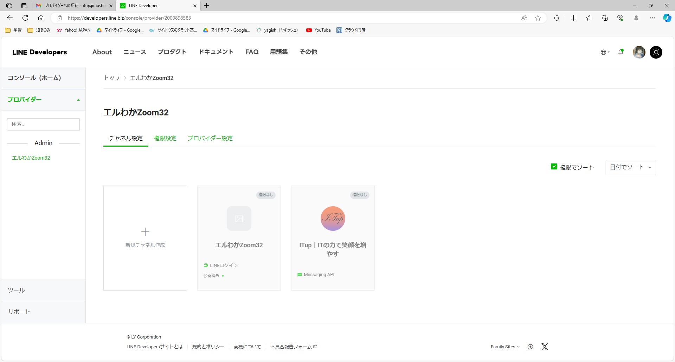This screenshot has width=675, height=362.
Task: Open favorites list icon in toolbar
Action: 589,18
